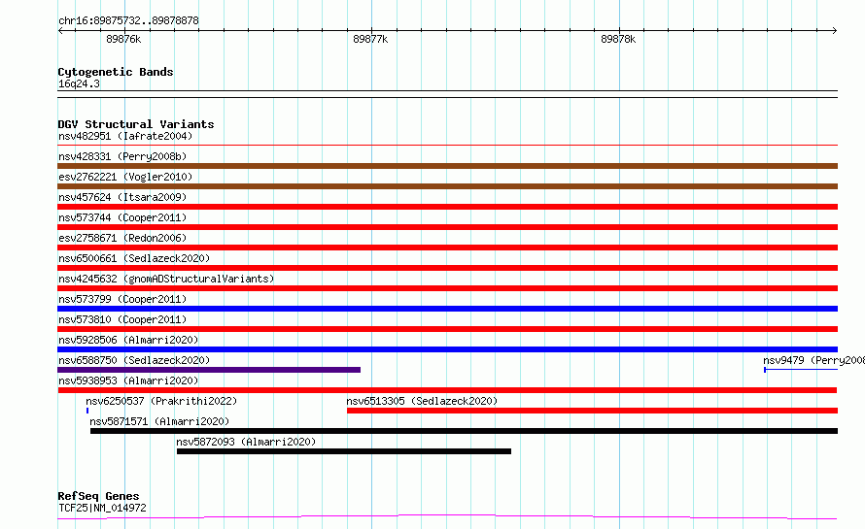Image resolution: width=865 pixels, height=529 pixels.
Task: Click nsv5938953 (Almarri2020) label
Action: click(128, 380)
